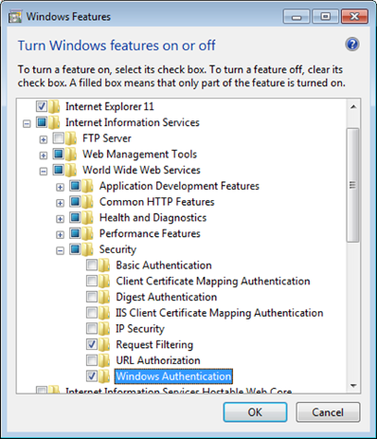This screenshot has width=377, height=439.
Task: Uncheck the Internet Explorer 11 checkbox
Action: 42,106
